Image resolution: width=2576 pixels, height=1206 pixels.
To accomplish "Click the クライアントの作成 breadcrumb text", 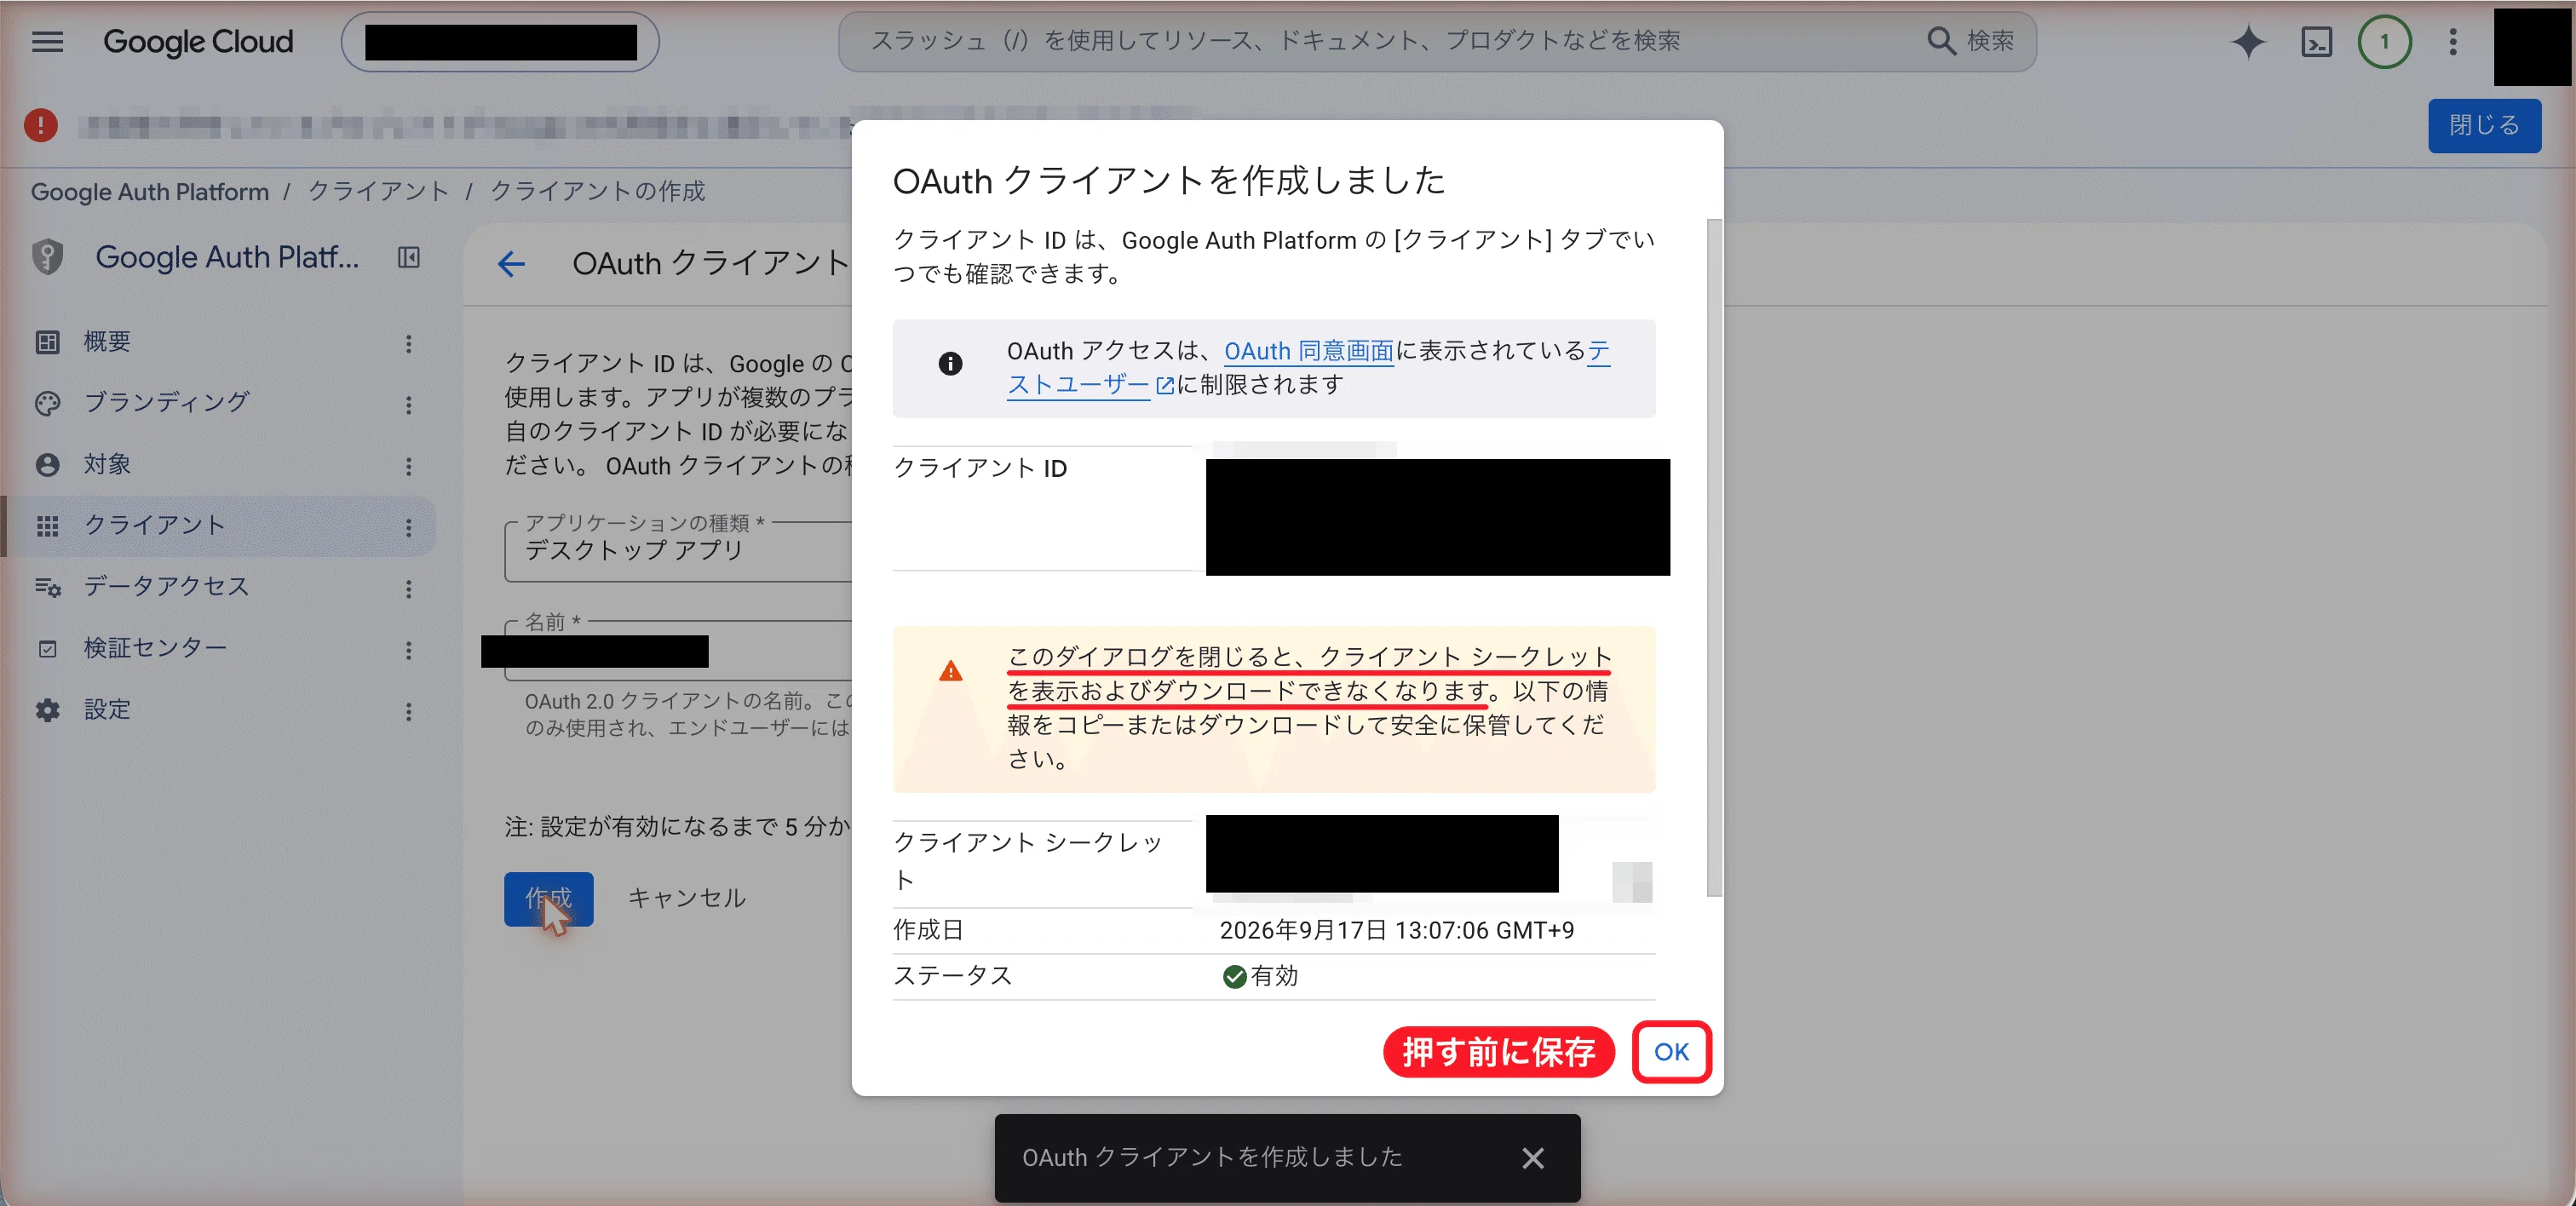I will [597, 191].
